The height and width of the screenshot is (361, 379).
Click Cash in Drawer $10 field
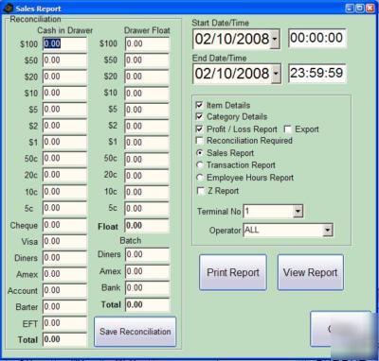click(x=64, y=93)
